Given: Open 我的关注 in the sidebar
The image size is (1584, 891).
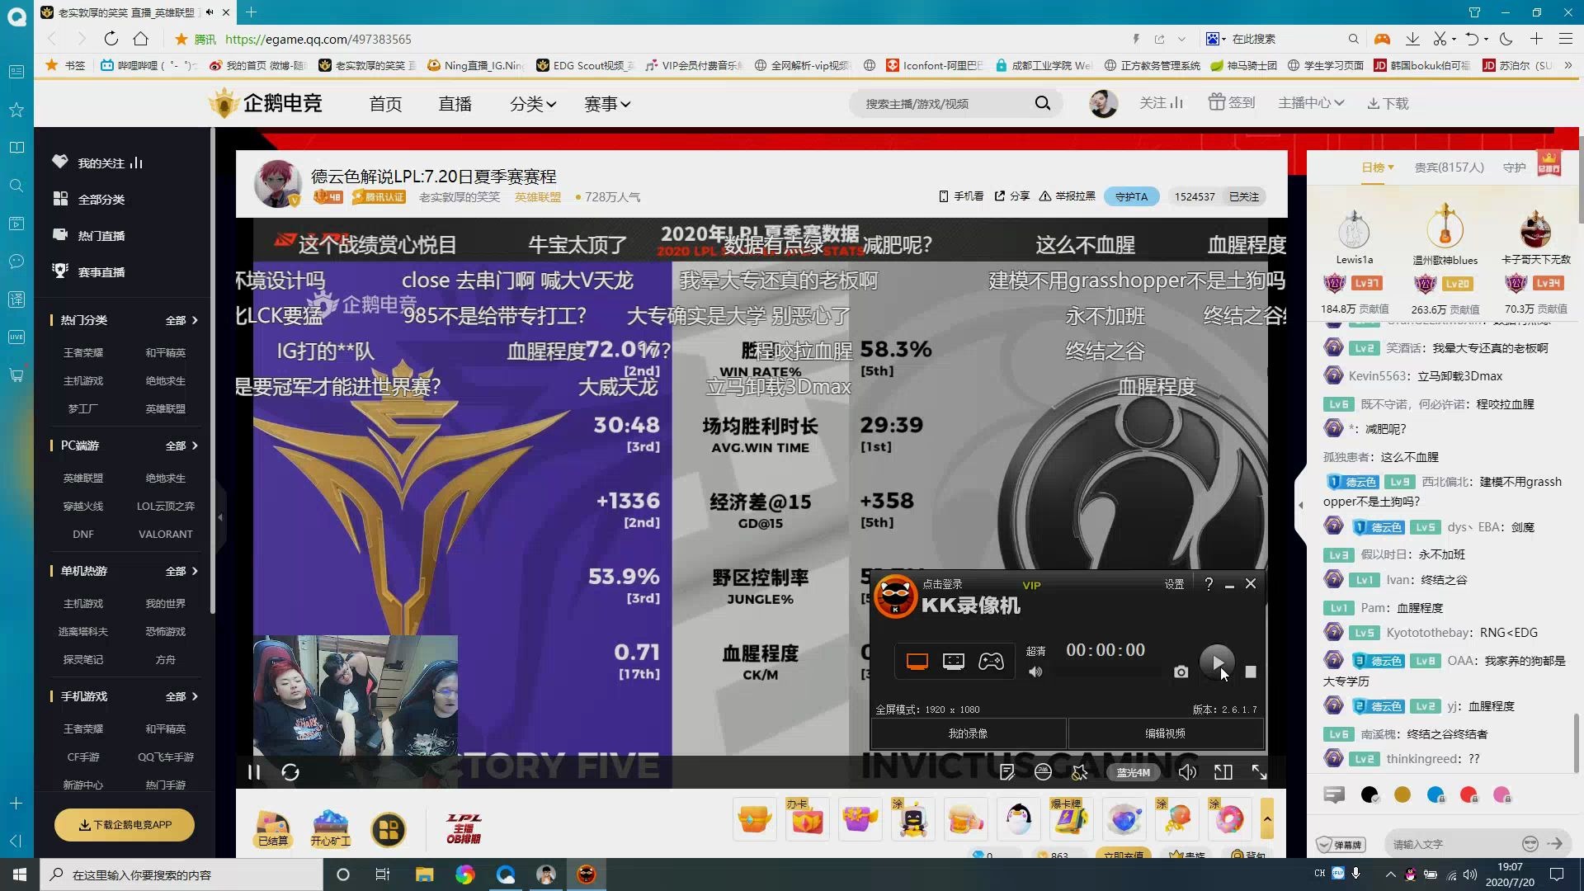Looking at the screenshot, I should 97,163.
